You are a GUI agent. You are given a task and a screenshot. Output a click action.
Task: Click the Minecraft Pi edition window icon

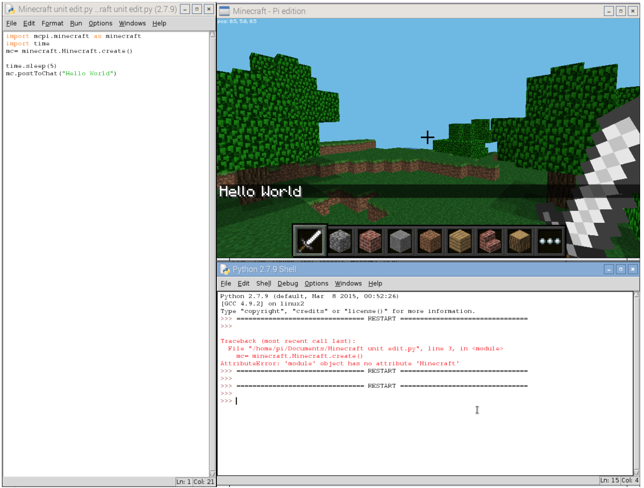224,11
